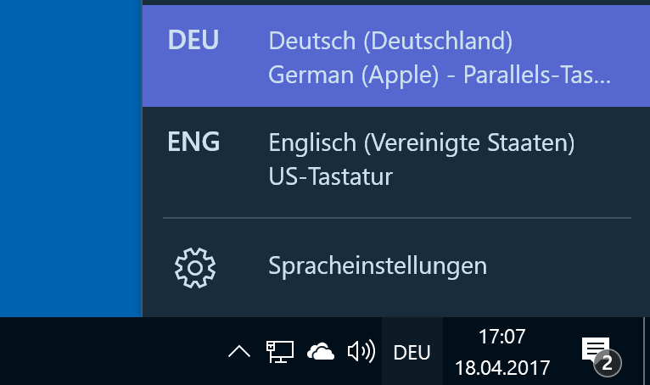Open Spracheinstellungen language settings

point(378,265)
